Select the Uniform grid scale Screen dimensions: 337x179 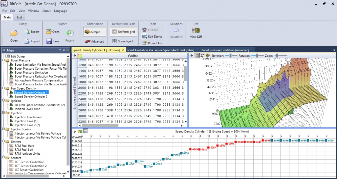[123, 32]
